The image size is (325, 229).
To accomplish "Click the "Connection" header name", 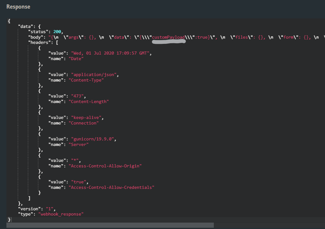I will tap(84, 123).
